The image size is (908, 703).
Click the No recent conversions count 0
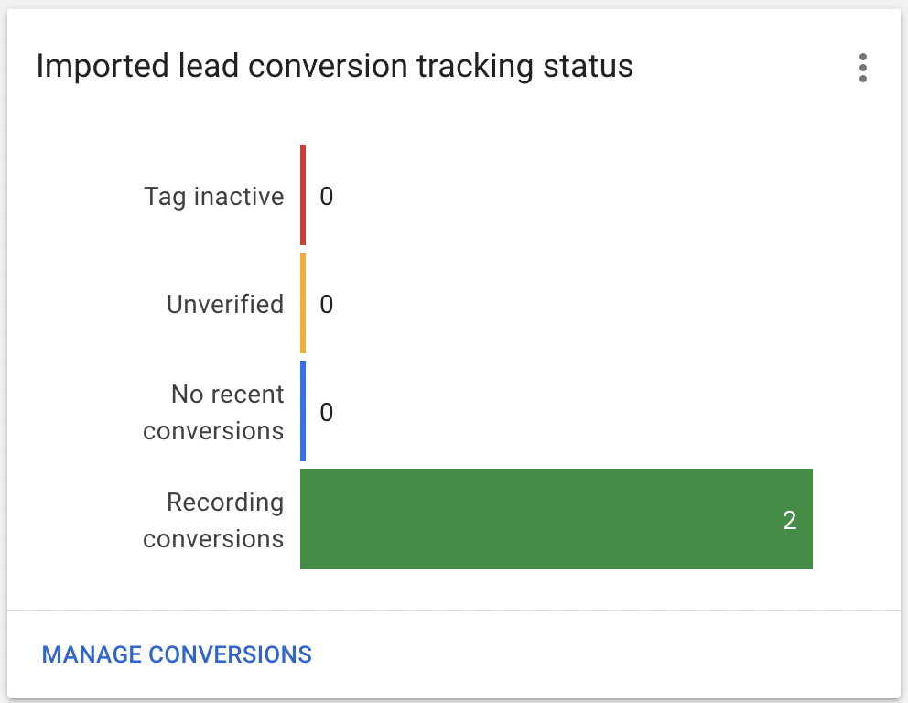click(x=327, y=412)
